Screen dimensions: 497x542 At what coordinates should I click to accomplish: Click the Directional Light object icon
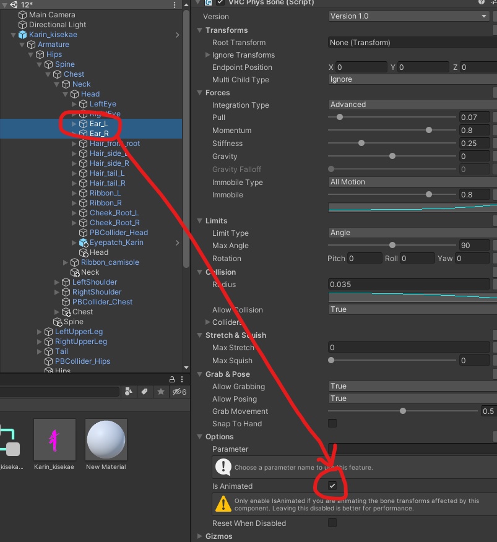click(22, 25)
